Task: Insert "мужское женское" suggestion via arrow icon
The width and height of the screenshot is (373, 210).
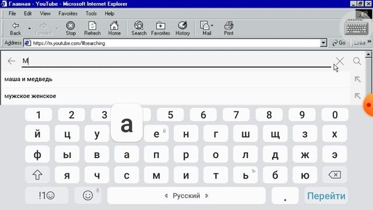Action: 357,96
